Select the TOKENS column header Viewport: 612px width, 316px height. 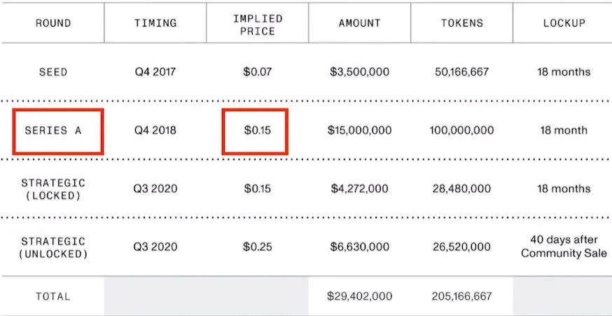(462, 23)
